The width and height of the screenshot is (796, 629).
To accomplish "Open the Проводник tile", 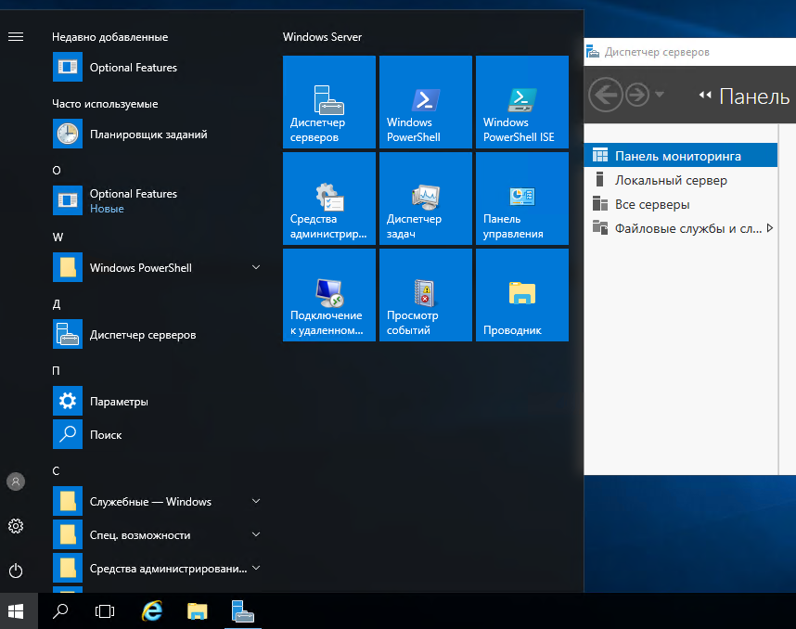I will [522, 295].
